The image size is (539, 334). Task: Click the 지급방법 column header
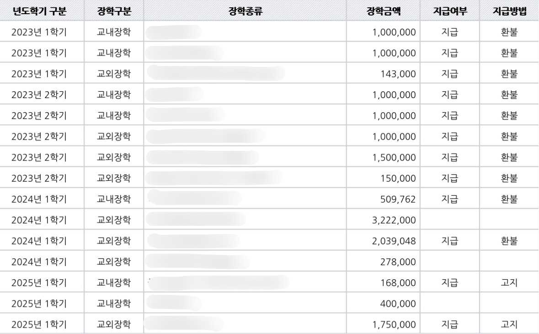pyautogui.click(x=509, y=10)
